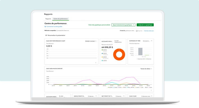Screen dimensions: 199x108
Task: Click the DAN'S NEW INVOICE REPORT title
Action: click(x=54, y=69)
